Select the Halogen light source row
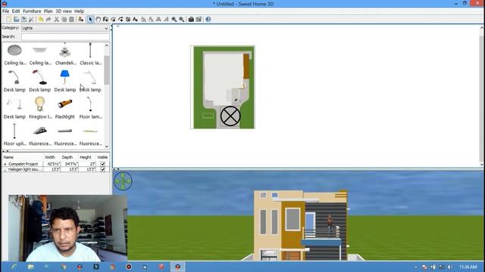This screenshot has width=485, height=272. click(x=55, y=169)
